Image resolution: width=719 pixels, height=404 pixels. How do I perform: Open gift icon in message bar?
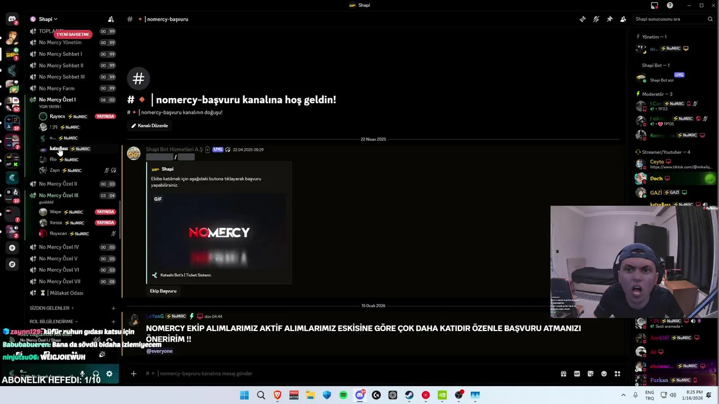point(563,374)
